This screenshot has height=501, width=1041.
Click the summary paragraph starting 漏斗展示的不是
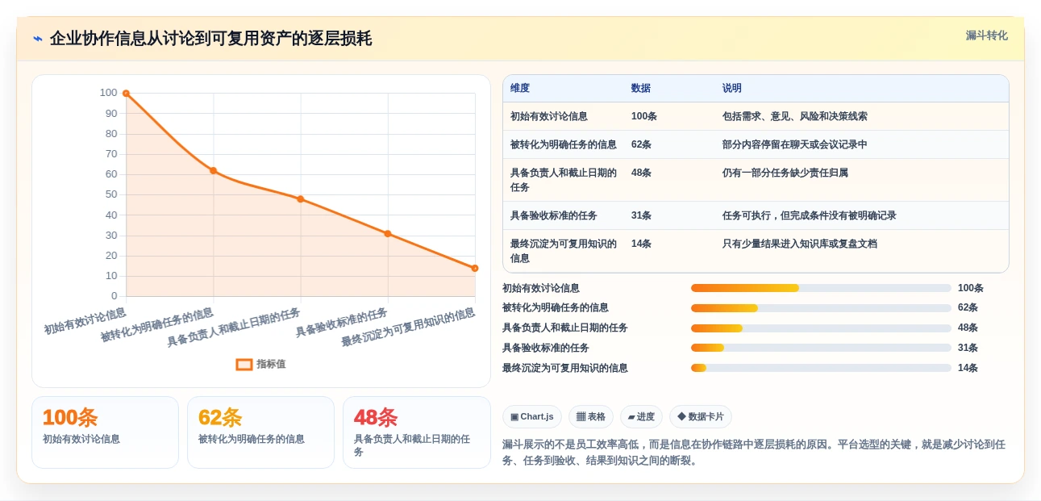(755, 453)
